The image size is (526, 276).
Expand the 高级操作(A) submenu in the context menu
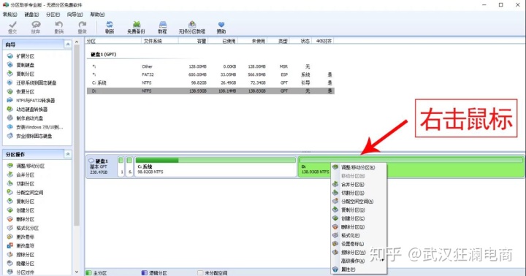[359, 261]
